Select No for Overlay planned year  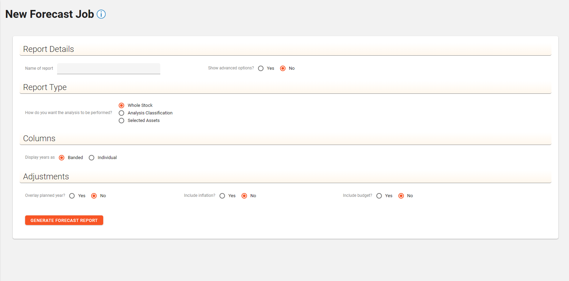pos(94,196)
